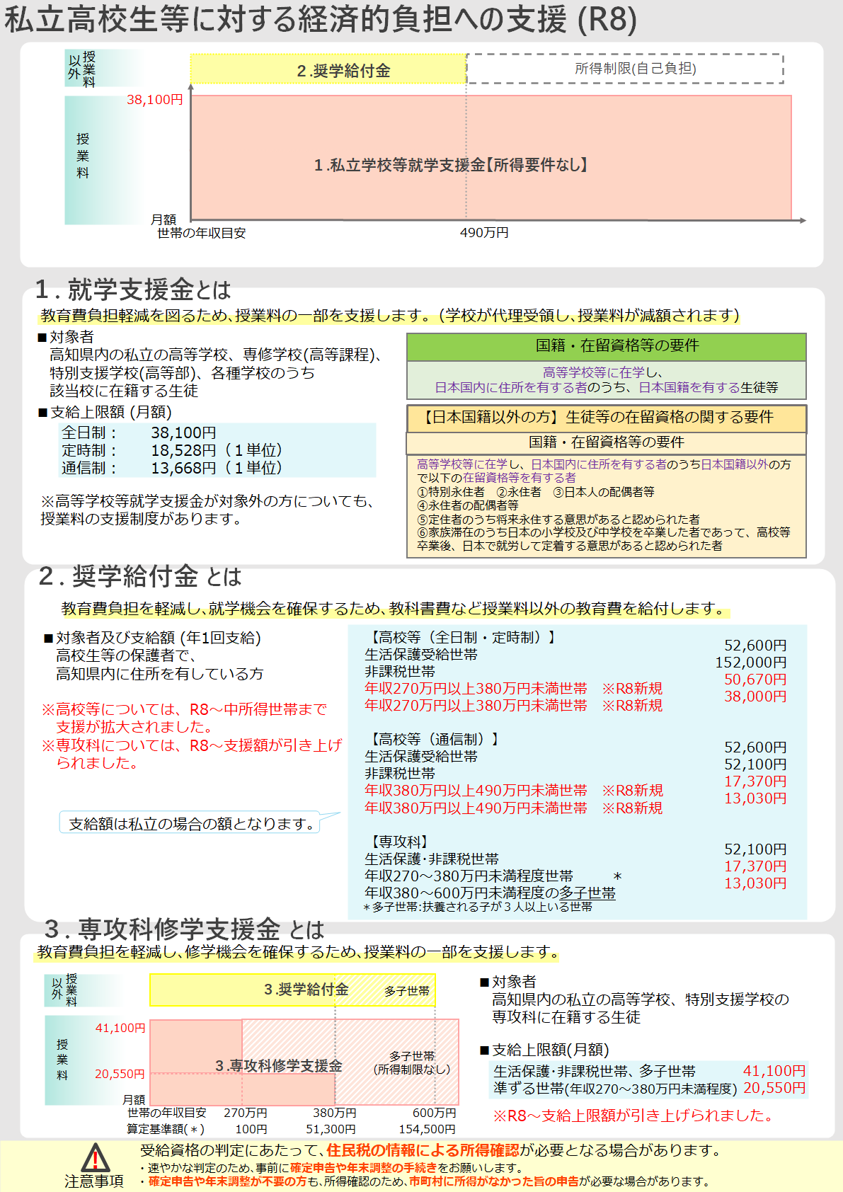Click the yellow 2.奨学給付金 box in top chart
This screenshot has height=1192, width=843.
click(x=328, y=69)
